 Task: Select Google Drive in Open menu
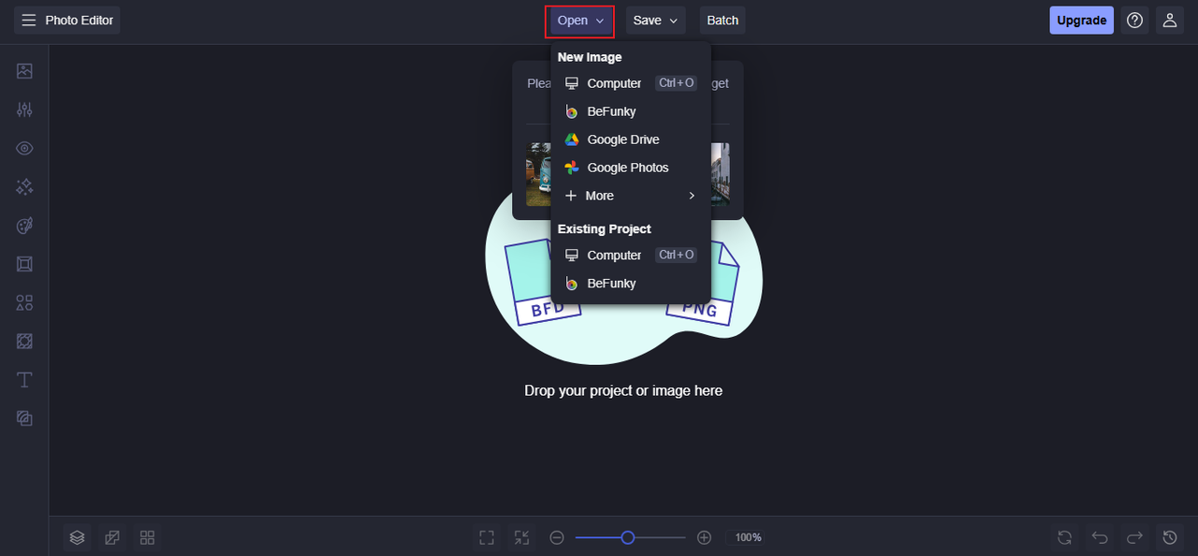click(631, 139)
